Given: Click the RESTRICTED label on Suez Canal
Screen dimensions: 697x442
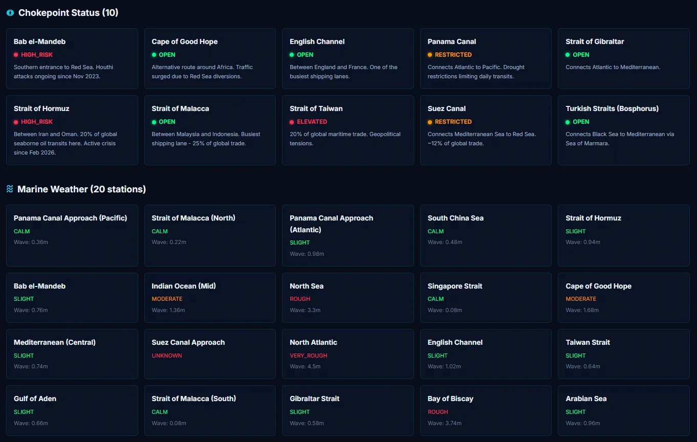Looking at the screenshot, I should 453,122.
